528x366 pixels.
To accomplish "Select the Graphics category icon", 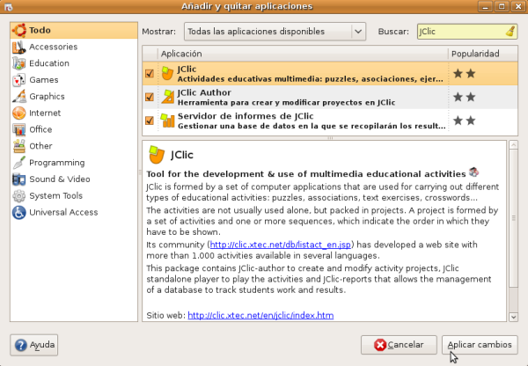I will [18, 97].
